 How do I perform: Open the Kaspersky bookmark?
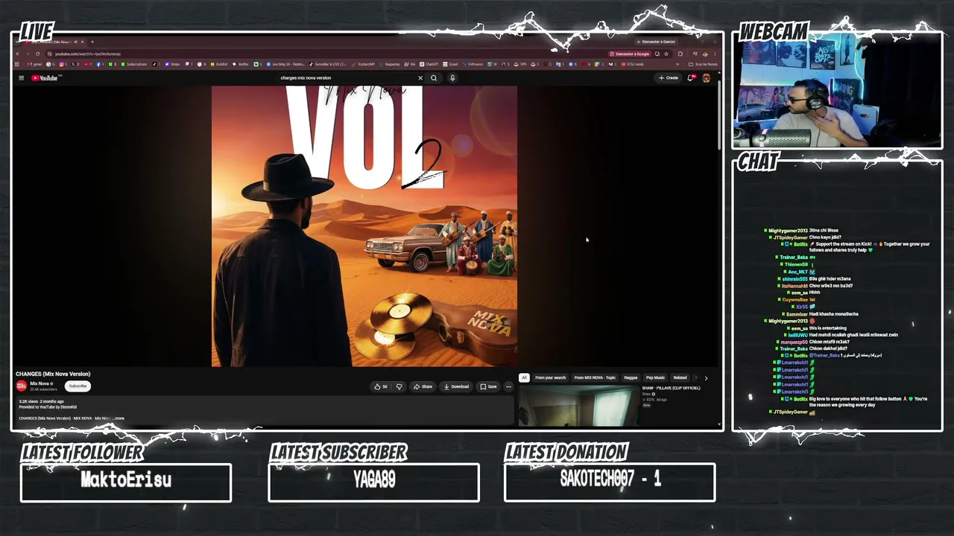[x=390, y=64]
